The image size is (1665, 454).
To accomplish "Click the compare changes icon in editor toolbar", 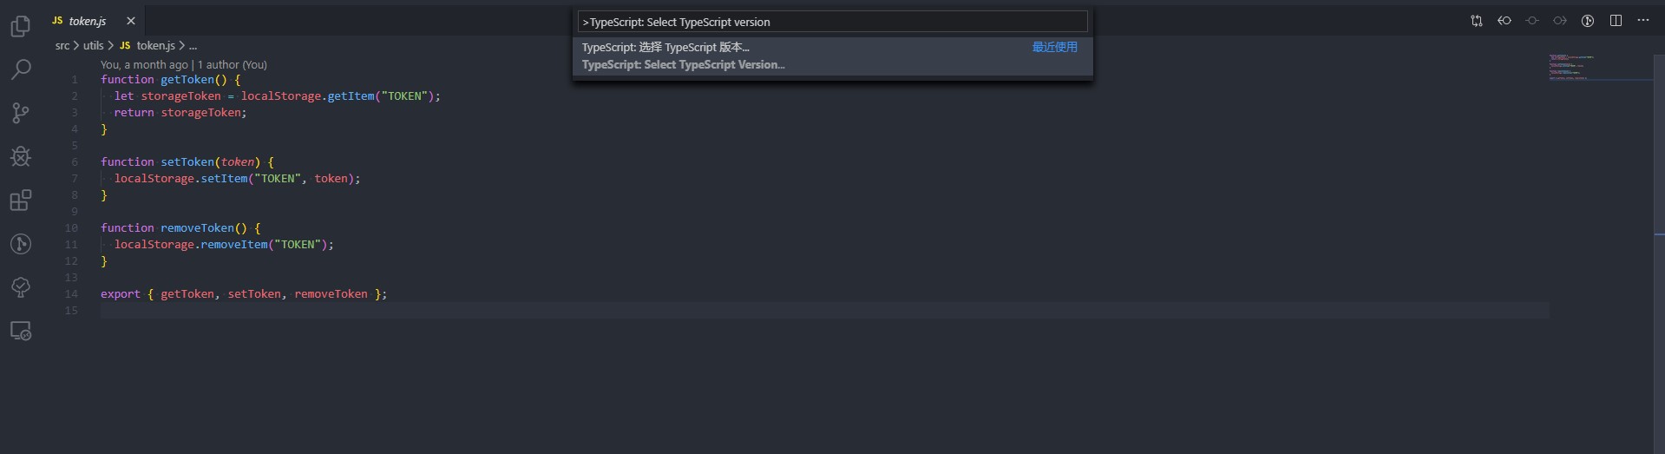I will 1477,21.
